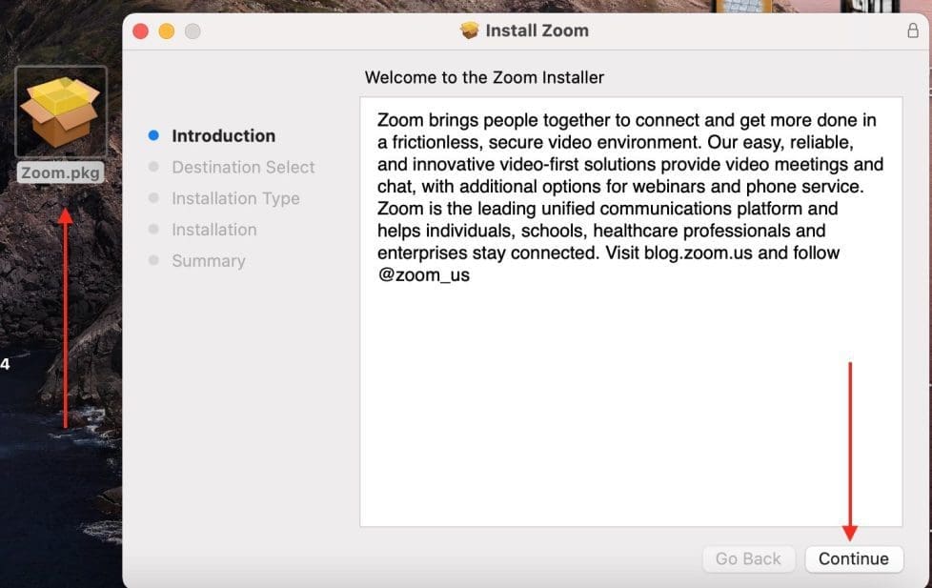This screenshot has height=588, width=932.
Task: Select the Installation step in the sidebar
Action: 213,230
